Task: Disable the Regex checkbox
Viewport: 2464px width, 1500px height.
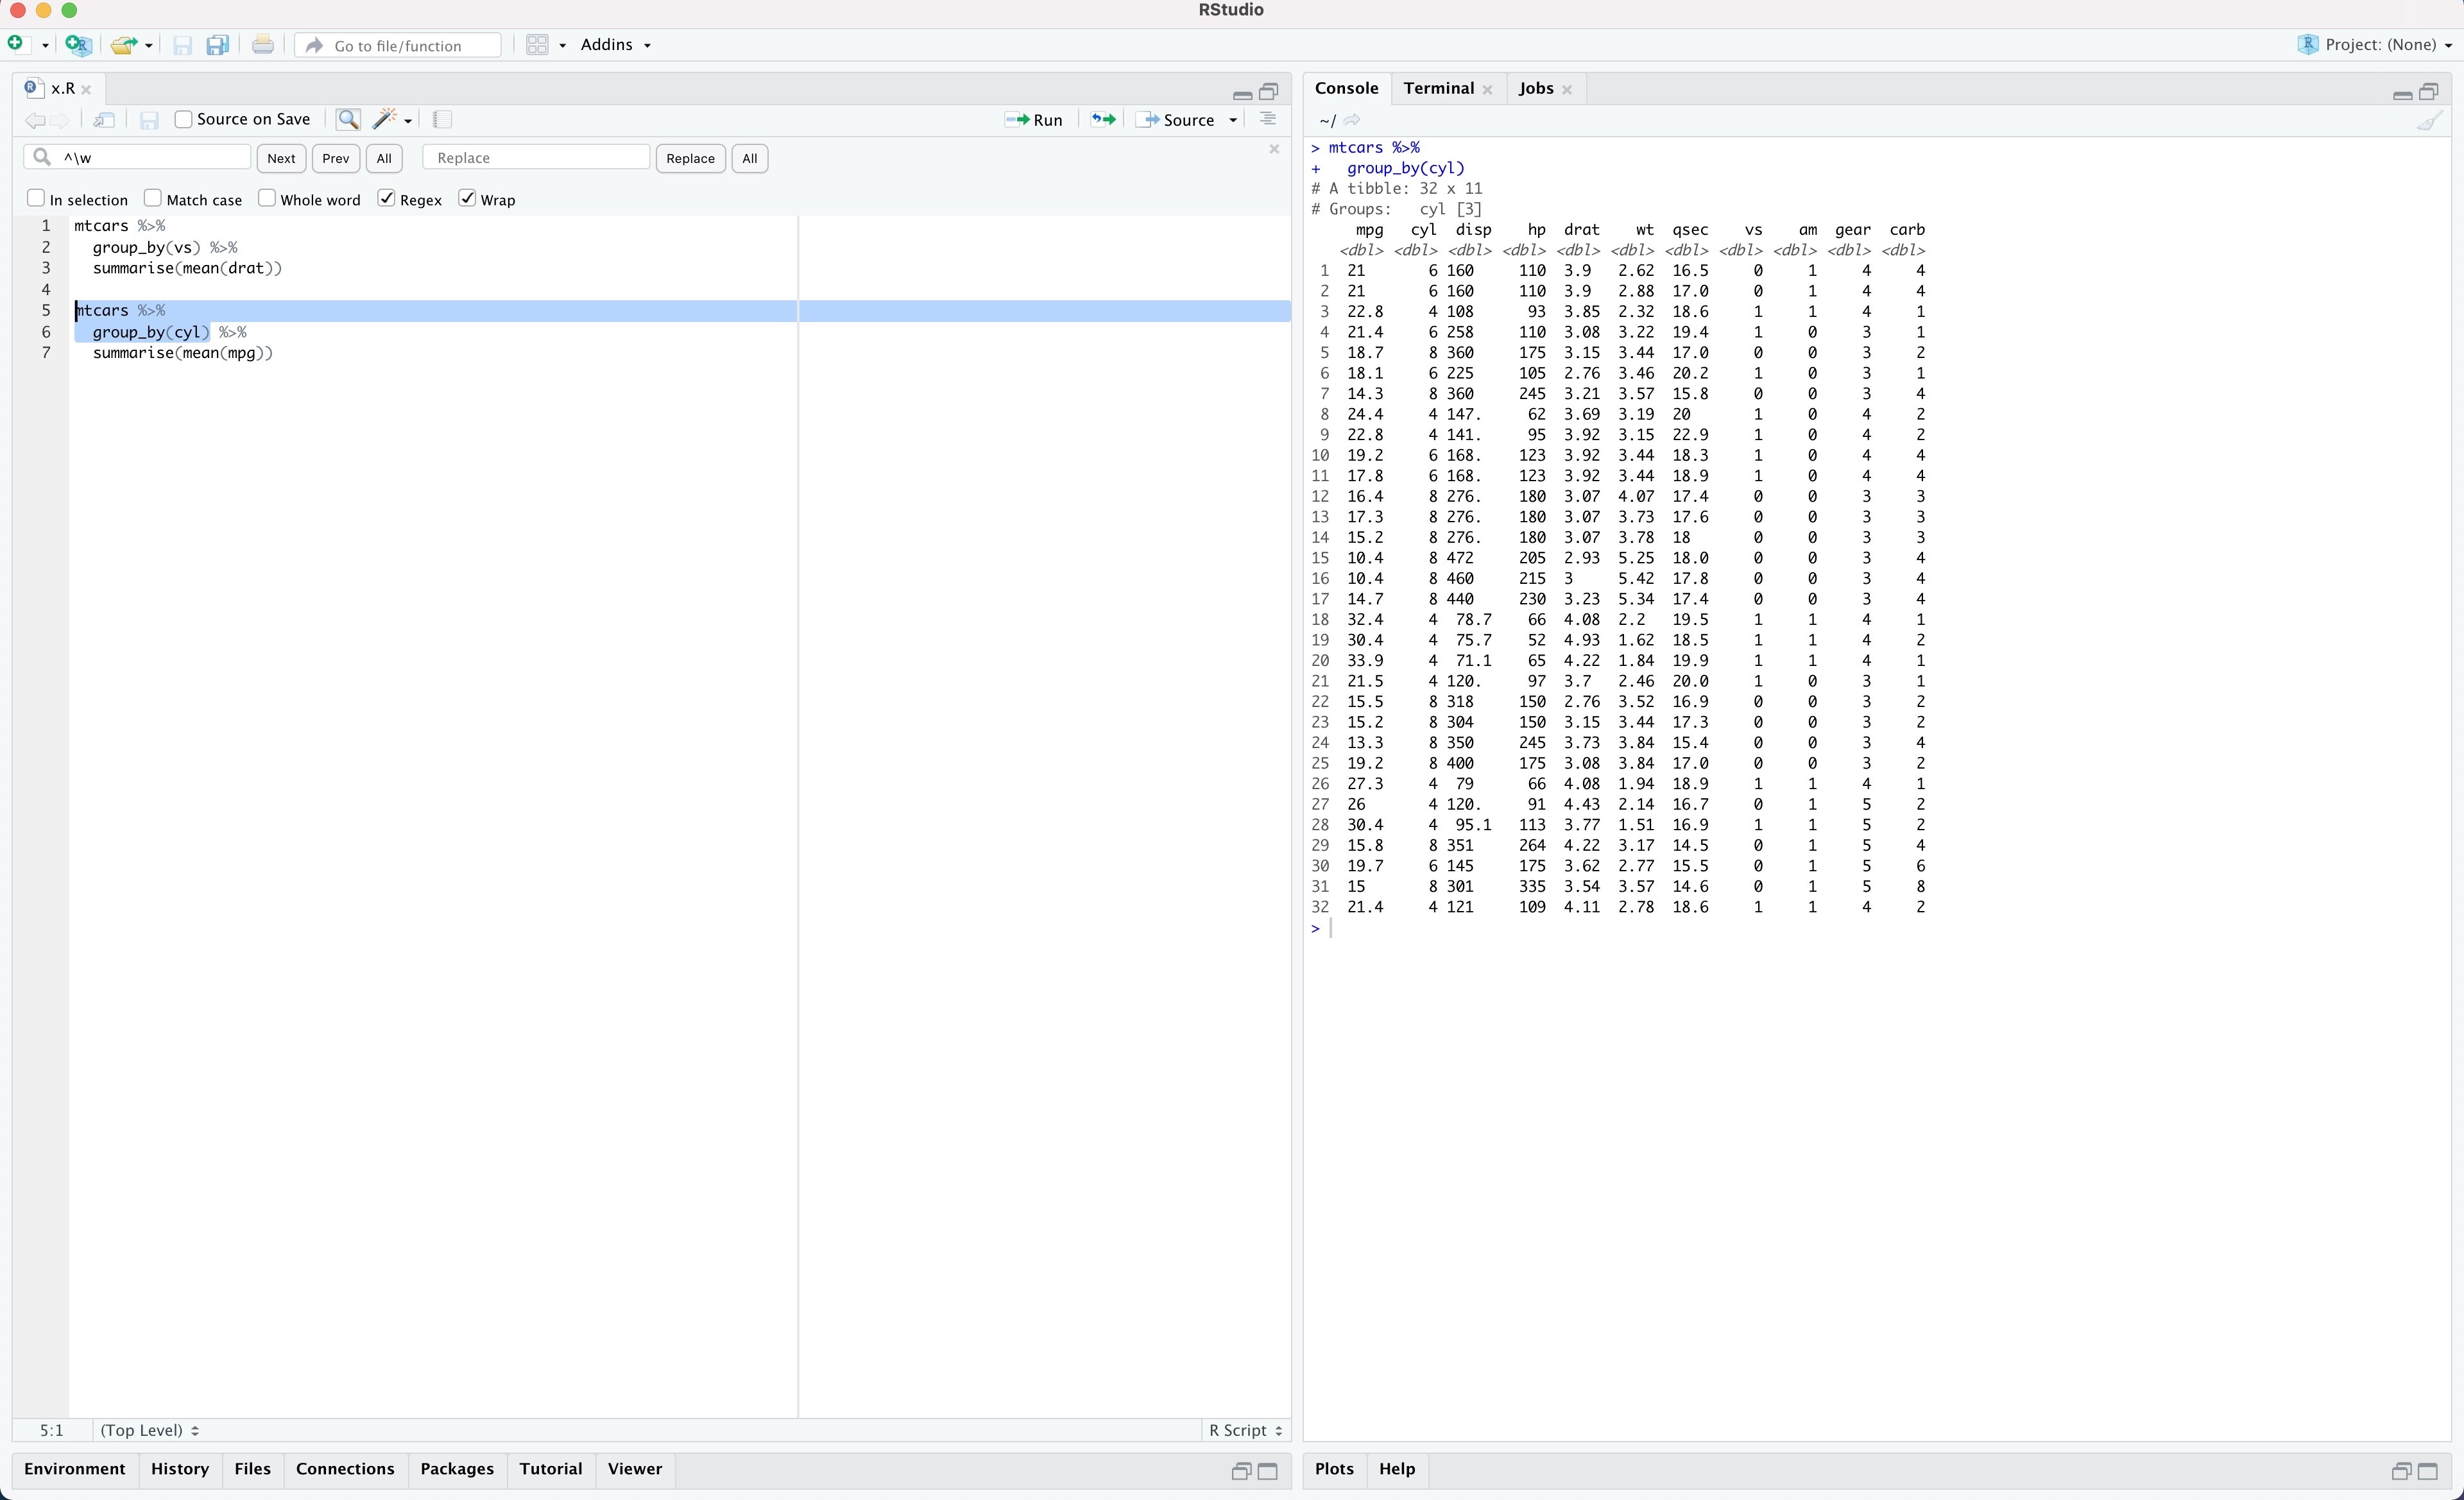Action: pos(387,198)
